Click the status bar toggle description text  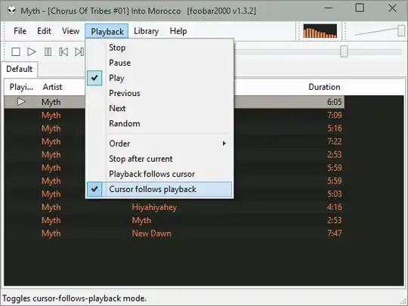point(74,298)
